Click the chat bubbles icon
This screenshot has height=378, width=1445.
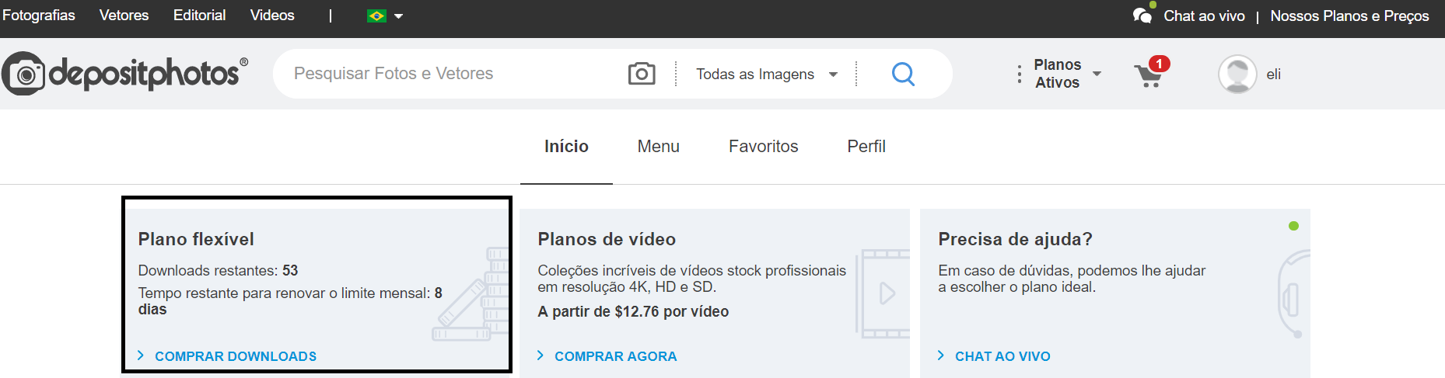(x=1142, y=15)
